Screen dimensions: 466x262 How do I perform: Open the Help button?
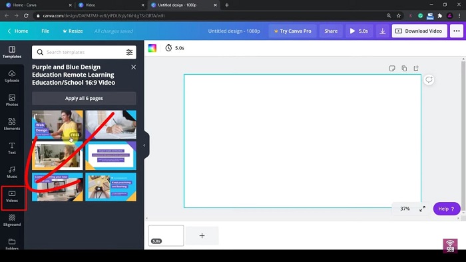coord(447,209)
